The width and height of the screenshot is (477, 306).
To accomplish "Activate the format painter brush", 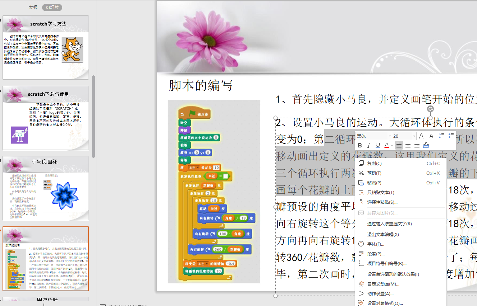I will click(x=426, y=145).
